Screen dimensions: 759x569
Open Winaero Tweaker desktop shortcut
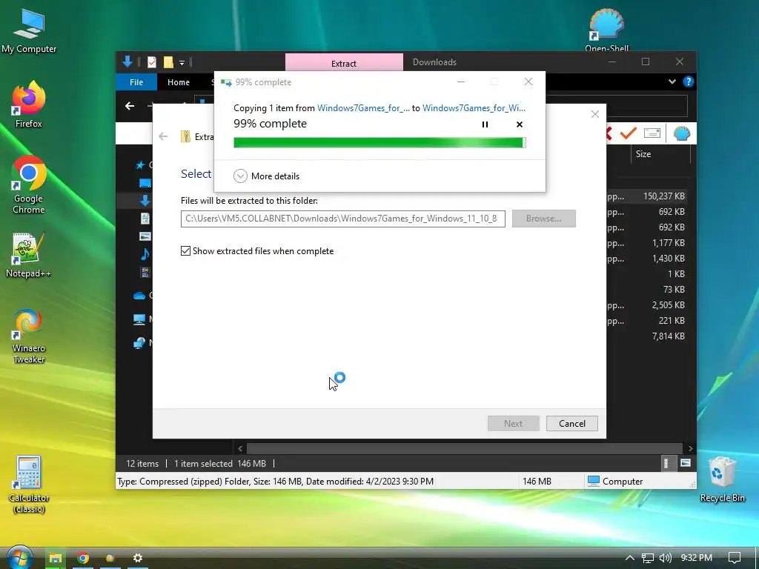tap(29, 337)
